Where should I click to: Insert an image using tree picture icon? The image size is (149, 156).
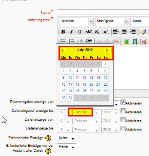click(126, 42)
